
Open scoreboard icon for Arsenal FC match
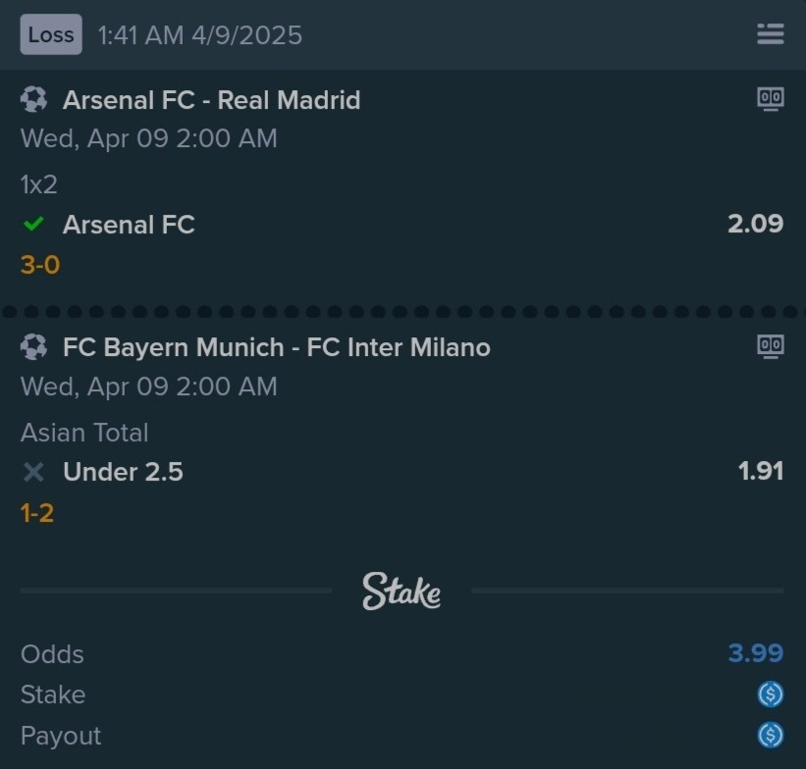[x=770, y=99]
